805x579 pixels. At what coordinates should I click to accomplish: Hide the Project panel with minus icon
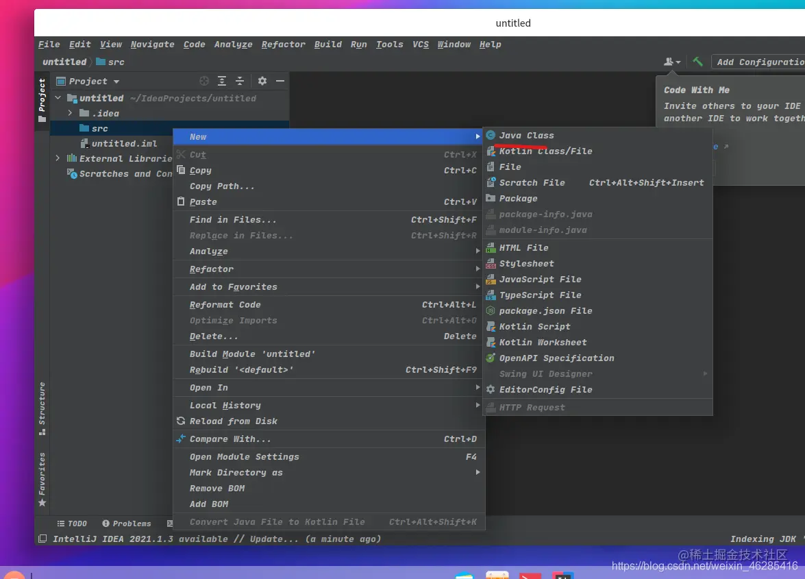280,81
